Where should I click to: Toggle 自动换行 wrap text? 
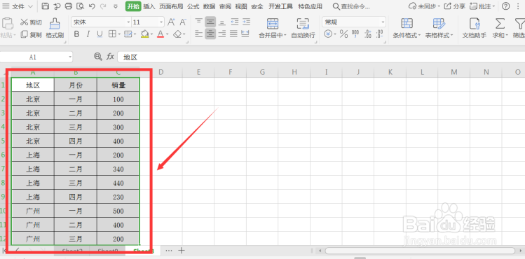point(303,28)
